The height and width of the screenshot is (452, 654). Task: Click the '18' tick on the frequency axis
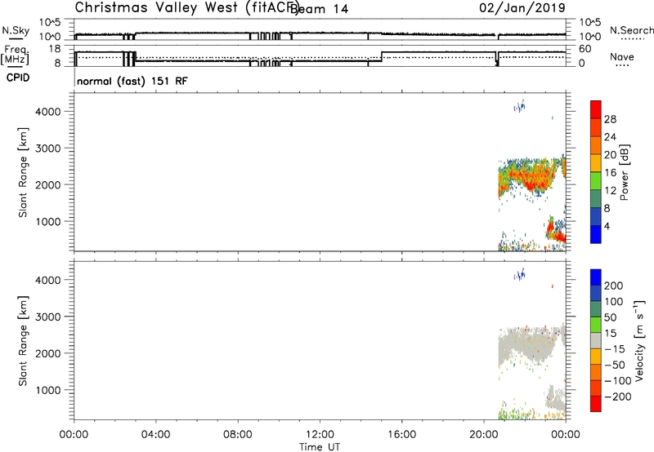pos(54,49)
